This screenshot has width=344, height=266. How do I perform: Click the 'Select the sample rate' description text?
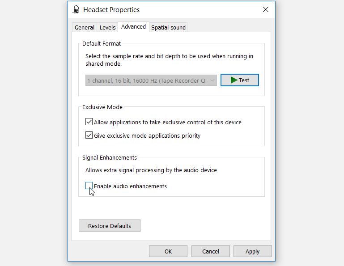click(169, 60)
